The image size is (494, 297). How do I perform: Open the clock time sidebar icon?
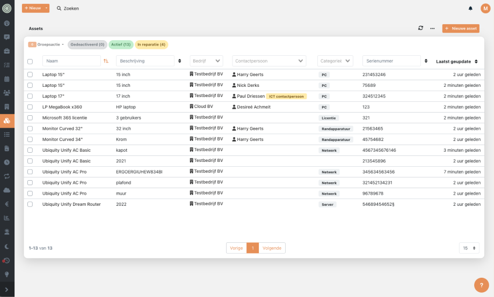click(x=6, y=162)
